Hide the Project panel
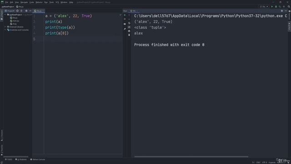Viewport: 291px width, 164px height. (x=30, y=11)
